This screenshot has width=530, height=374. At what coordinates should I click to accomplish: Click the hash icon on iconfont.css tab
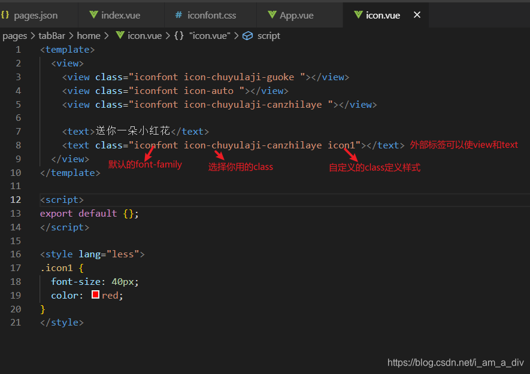pyautogui.click(x=178, y=15)
